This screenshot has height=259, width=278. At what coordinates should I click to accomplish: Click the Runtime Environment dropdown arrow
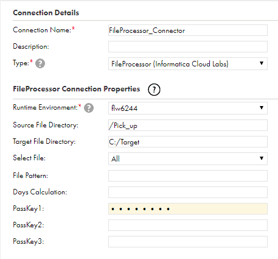click(x=262, y=108)
